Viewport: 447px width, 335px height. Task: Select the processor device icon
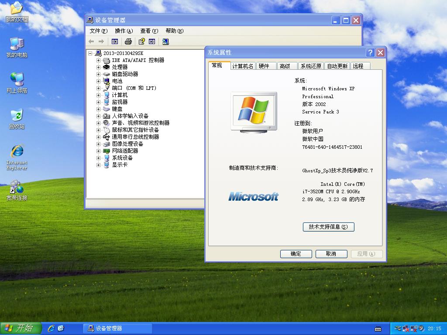click(107, 67)
